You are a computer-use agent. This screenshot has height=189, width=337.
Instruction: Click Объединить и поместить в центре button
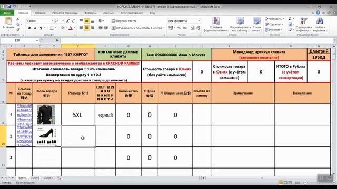pos(138,28)
